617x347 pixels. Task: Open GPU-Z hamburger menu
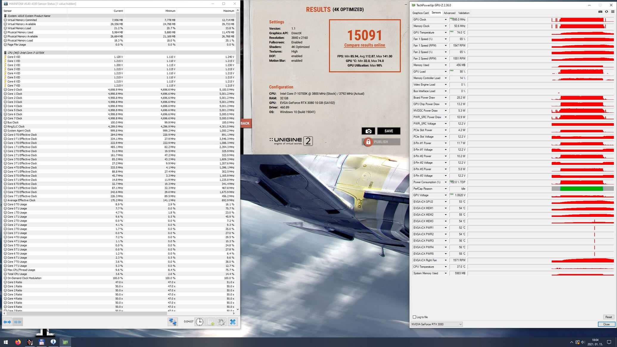tap(613, 12)
